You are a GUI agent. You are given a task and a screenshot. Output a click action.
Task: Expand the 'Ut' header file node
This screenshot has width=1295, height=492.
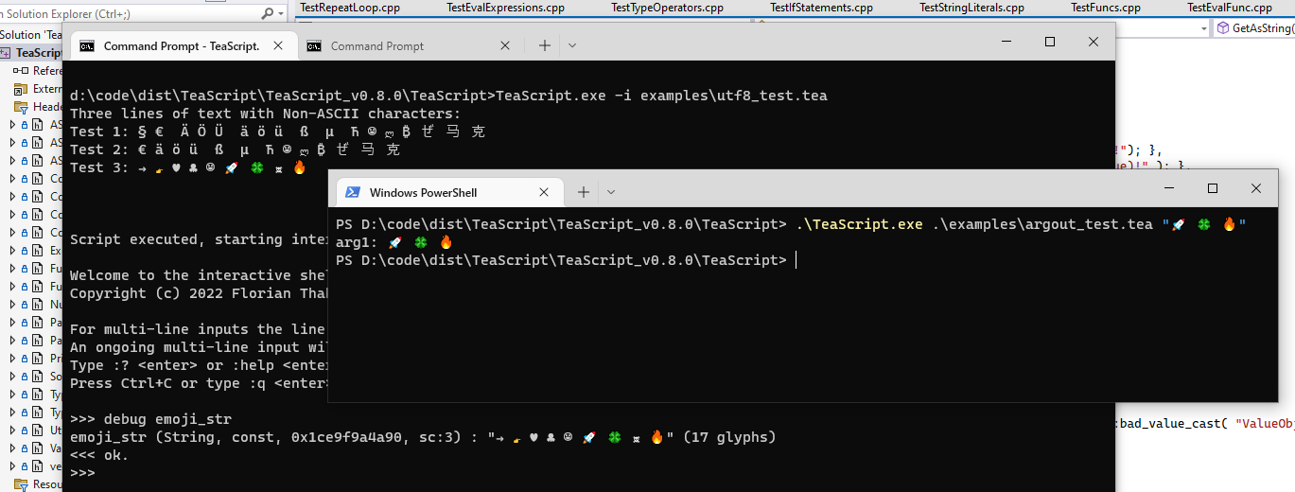click(x=12, y=430)
